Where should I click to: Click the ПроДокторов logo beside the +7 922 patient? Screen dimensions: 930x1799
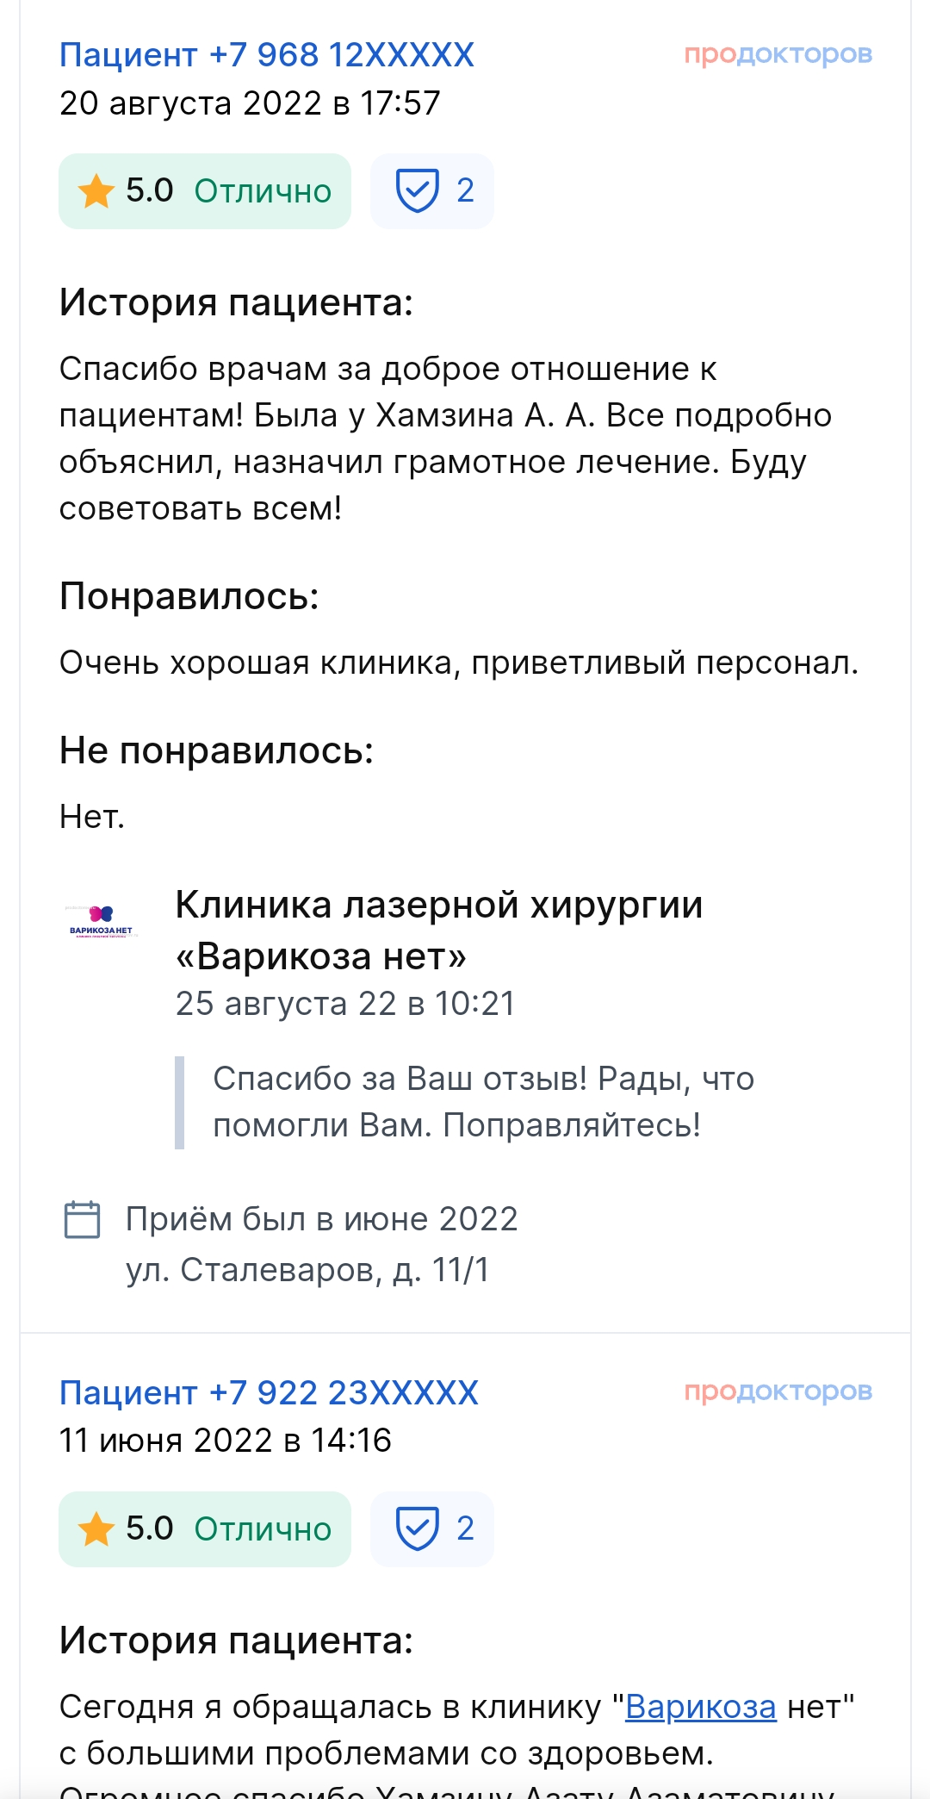[x=778, y=1391]
